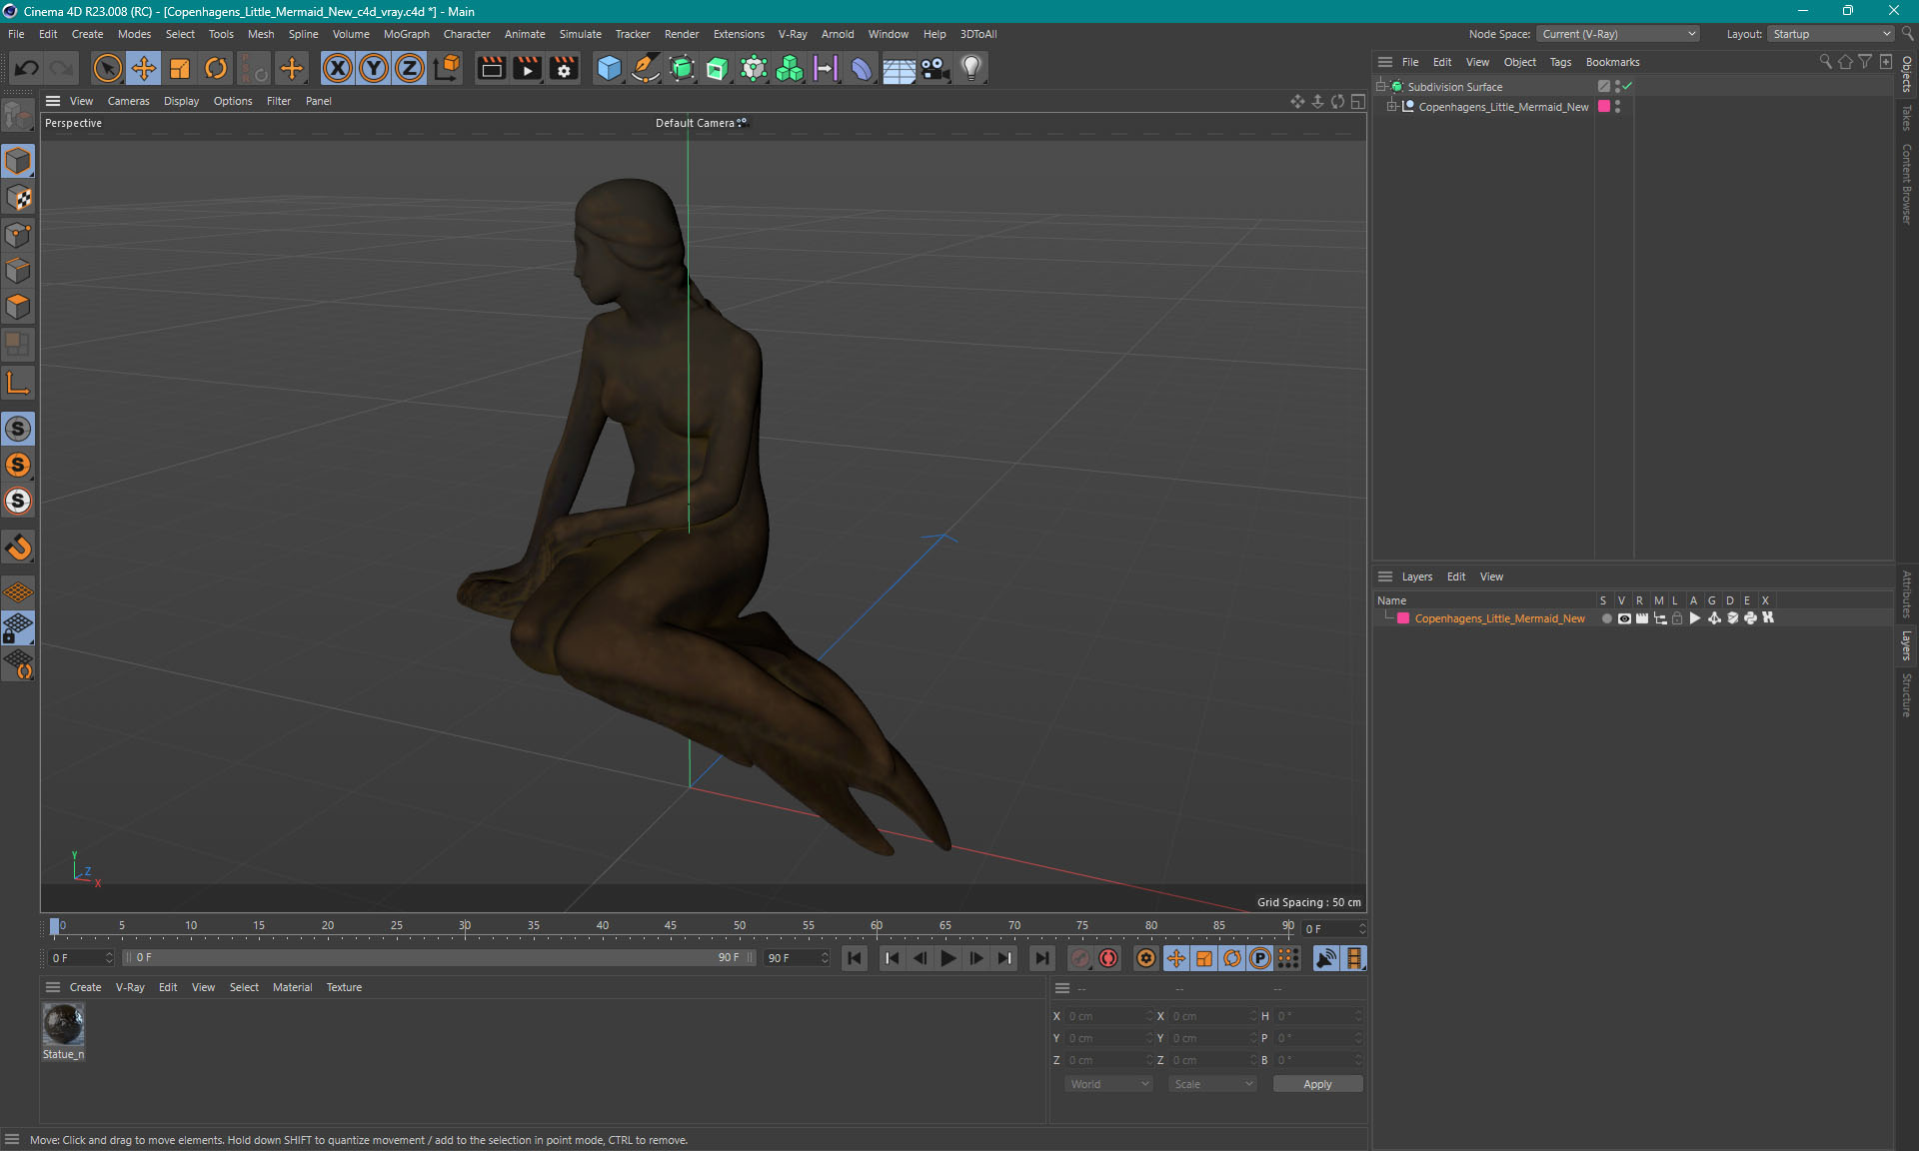Click the Coordinate System icon
The height and width of the screenshot is (1151, 1919).
coord(447,68)
